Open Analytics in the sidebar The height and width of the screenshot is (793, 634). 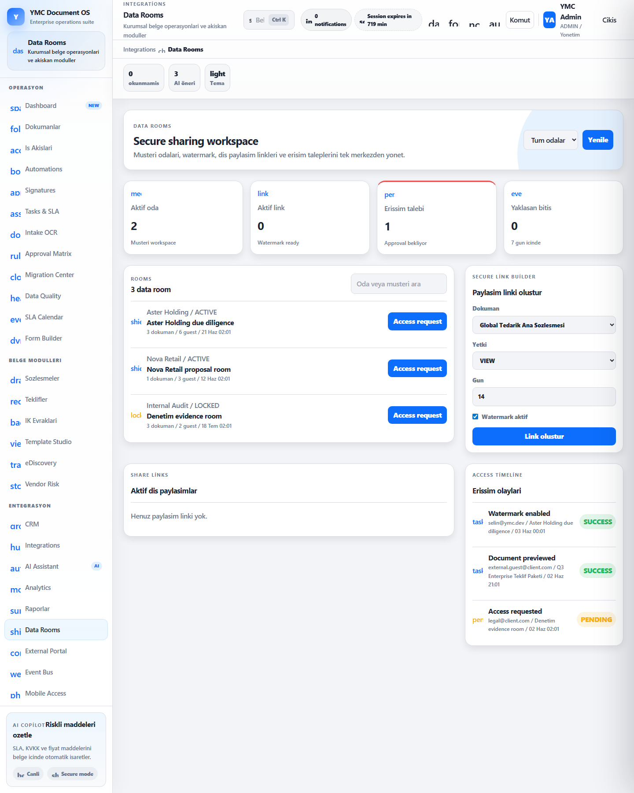[56, 588]
